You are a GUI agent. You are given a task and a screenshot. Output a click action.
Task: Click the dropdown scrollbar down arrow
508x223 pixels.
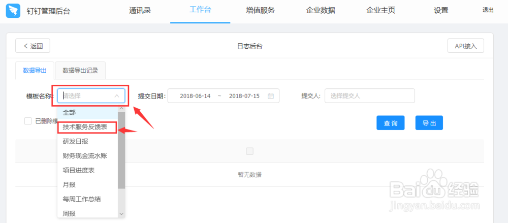point(121,214)
